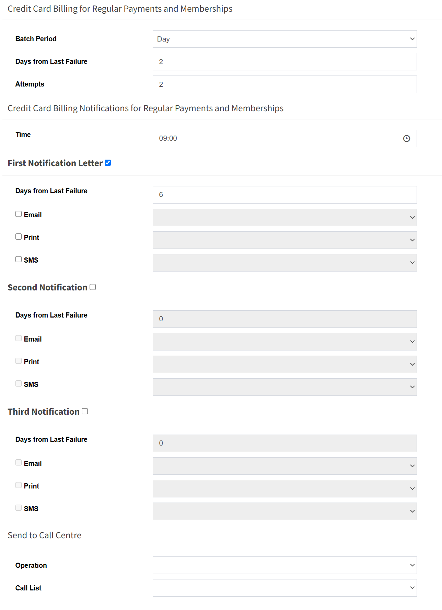Viewport: 442px width, 610px height.
Task: Expand the Call List dropdown
Action: coord(285,588)
